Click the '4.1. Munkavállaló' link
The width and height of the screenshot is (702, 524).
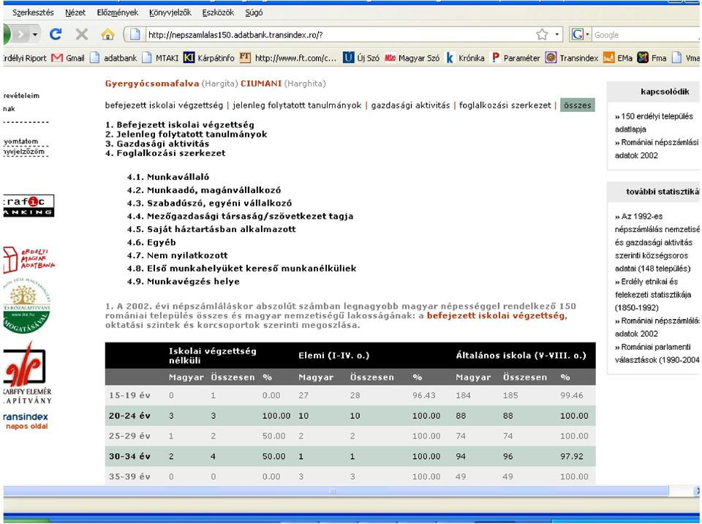click(x=168, y=177)
